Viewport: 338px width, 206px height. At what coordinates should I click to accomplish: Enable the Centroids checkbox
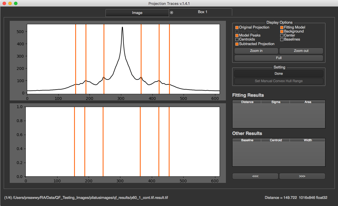237,39
